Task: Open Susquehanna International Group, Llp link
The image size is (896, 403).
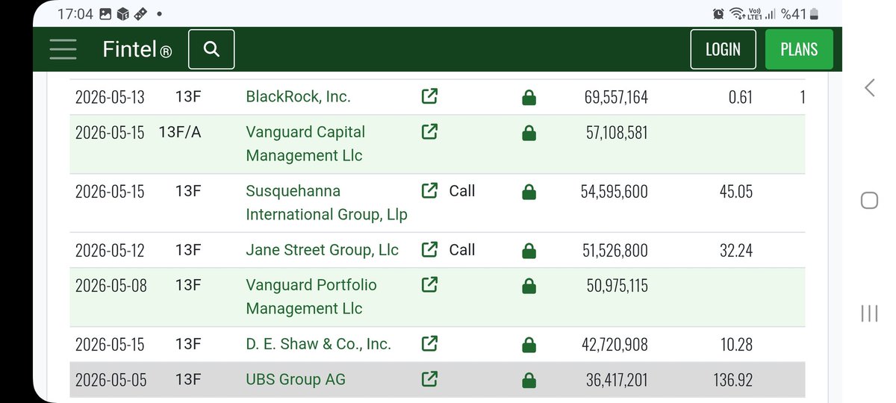Action: [326, 202]
